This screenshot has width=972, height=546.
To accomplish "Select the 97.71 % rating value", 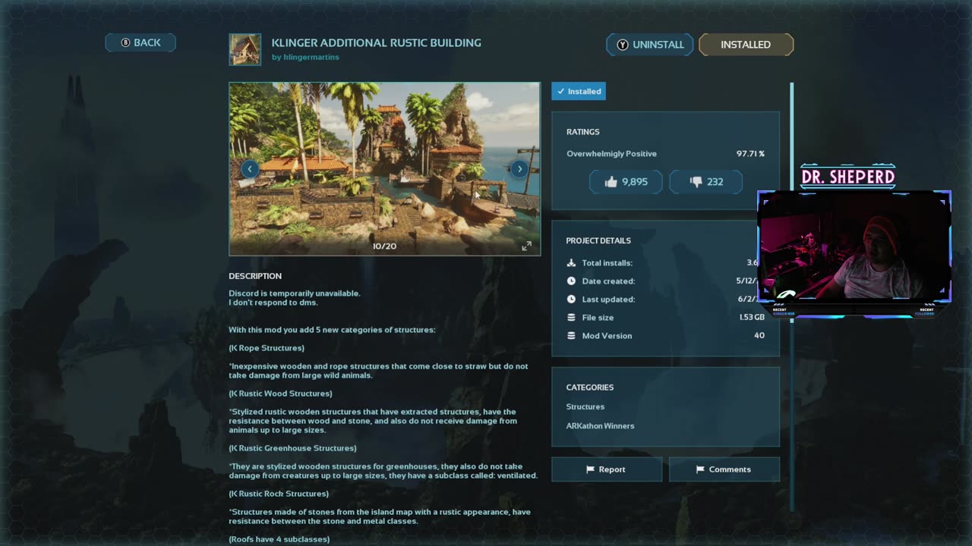I will click(x=750, y=154).
